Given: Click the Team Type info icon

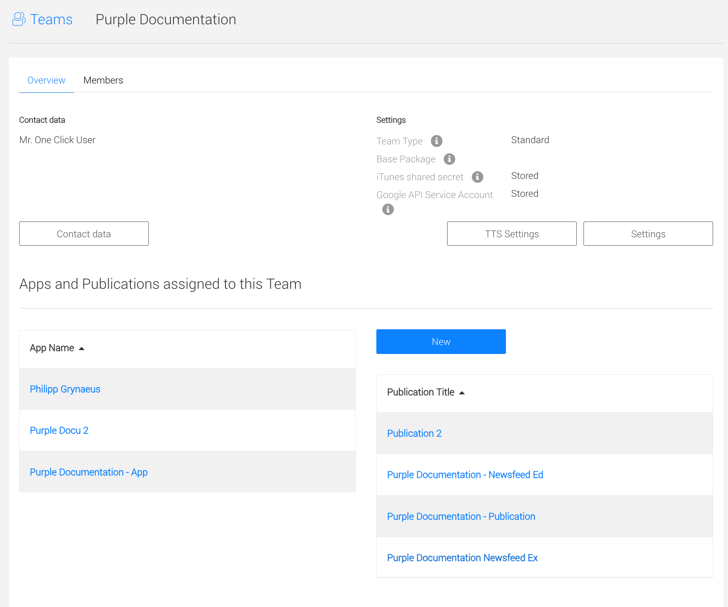Looking at the screenshot, I should pos(436,141).
